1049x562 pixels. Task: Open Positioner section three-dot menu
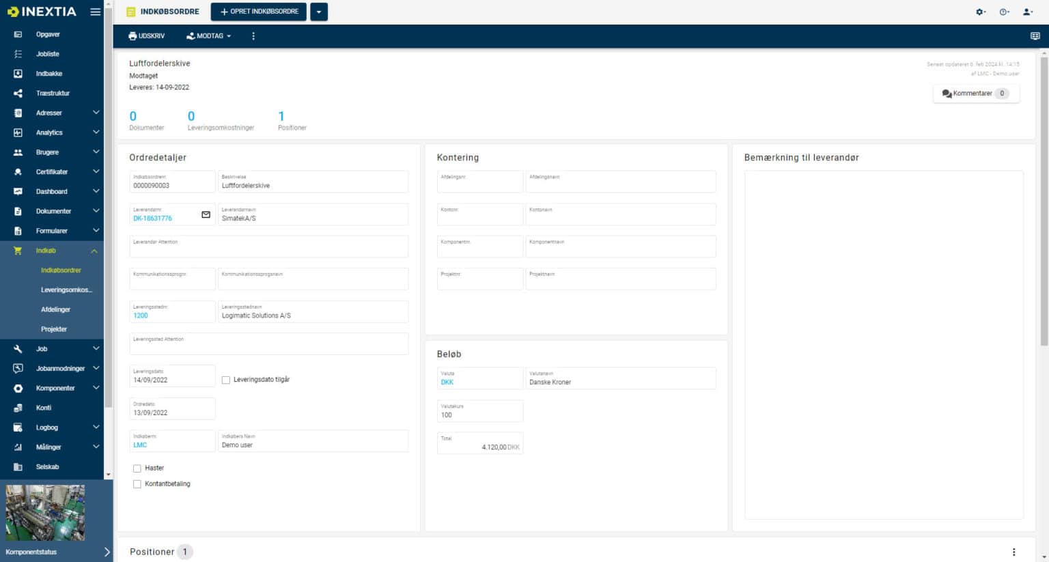point(1013,552)
